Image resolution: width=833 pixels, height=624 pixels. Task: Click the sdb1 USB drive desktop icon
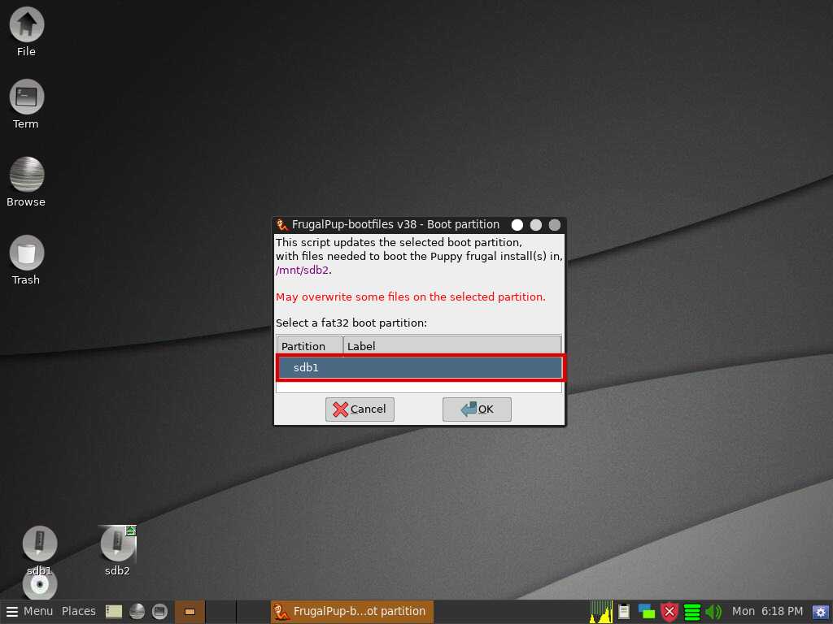pyautogui.click(x=39, y=544)
